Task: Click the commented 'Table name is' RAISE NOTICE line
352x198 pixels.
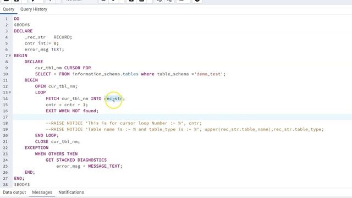Action: click(185, 129)
